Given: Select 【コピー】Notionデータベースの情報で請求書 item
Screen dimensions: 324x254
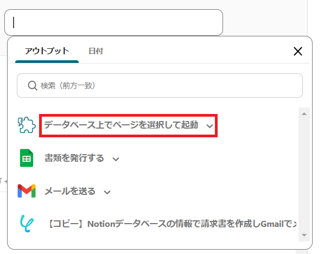Looking at the screenshot, I should (173, 224).
